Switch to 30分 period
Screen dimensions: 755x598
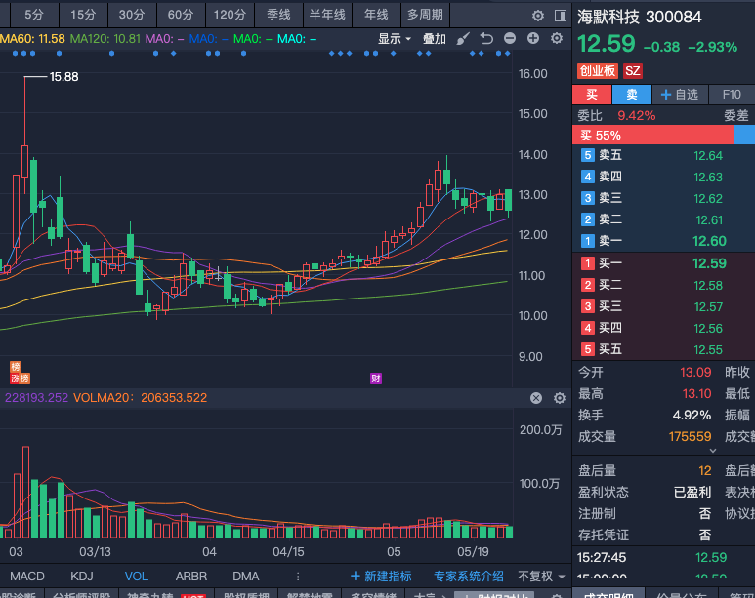click(x=132, y=15)
